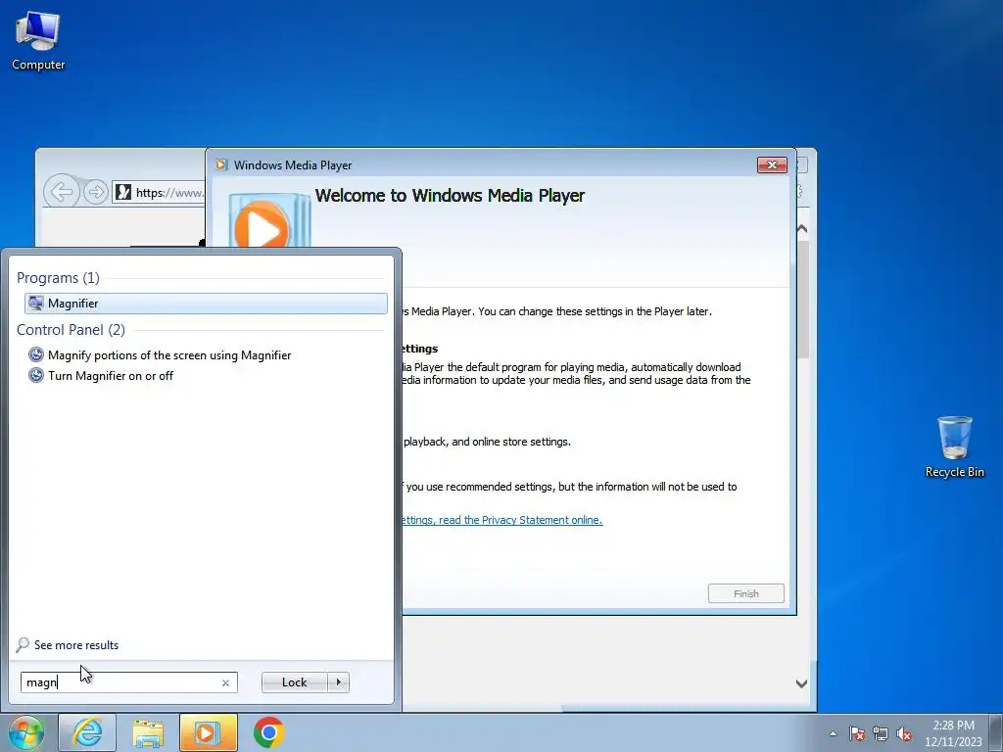The width and height of the screenshot is (1003, 752).
Task: Click the browser Back arrow button
Action: pos(62,191)
